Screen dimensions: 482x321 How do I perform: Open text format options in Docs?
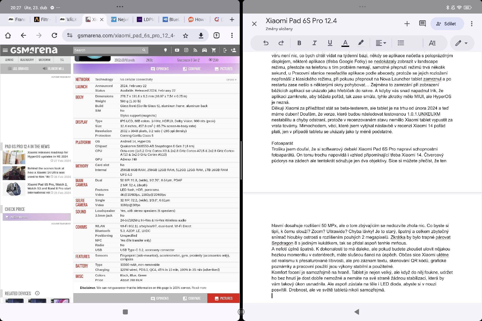coord(432,43)
